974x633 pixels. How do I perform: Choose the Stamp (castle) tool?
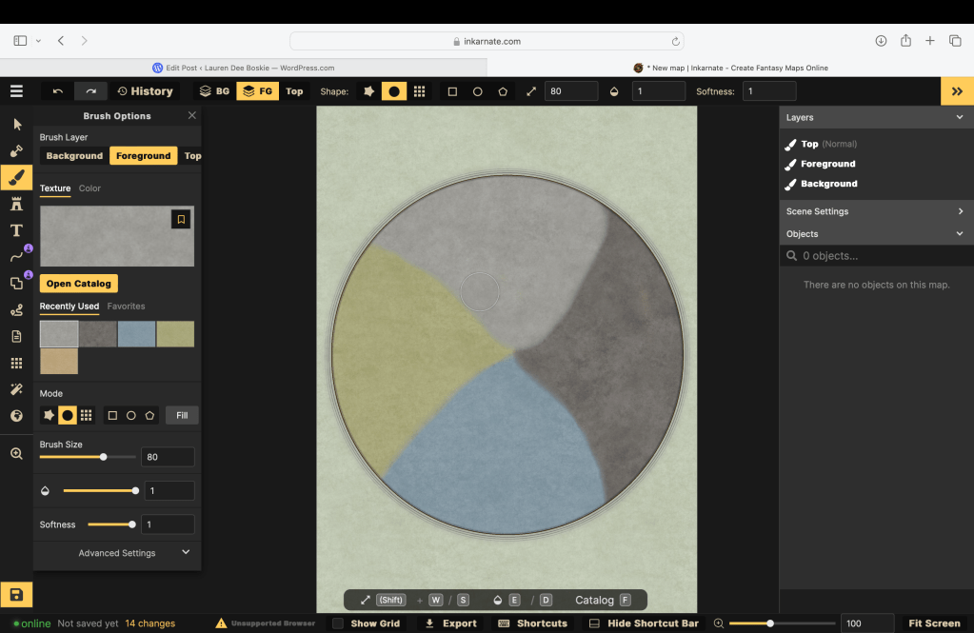click(16, 204)
